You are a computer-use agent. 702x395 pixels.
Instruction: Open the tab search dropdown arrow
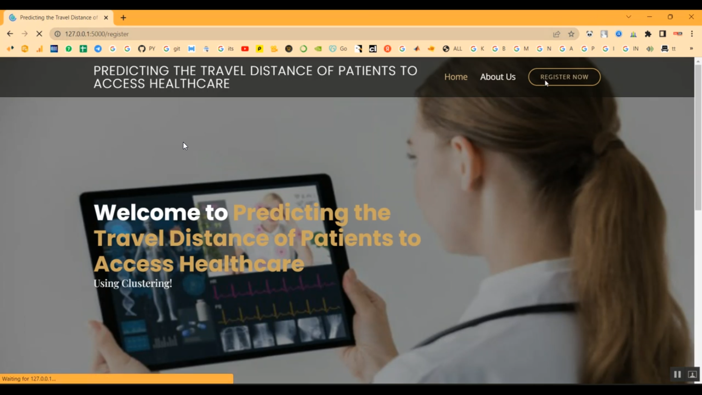click(629, 17)
